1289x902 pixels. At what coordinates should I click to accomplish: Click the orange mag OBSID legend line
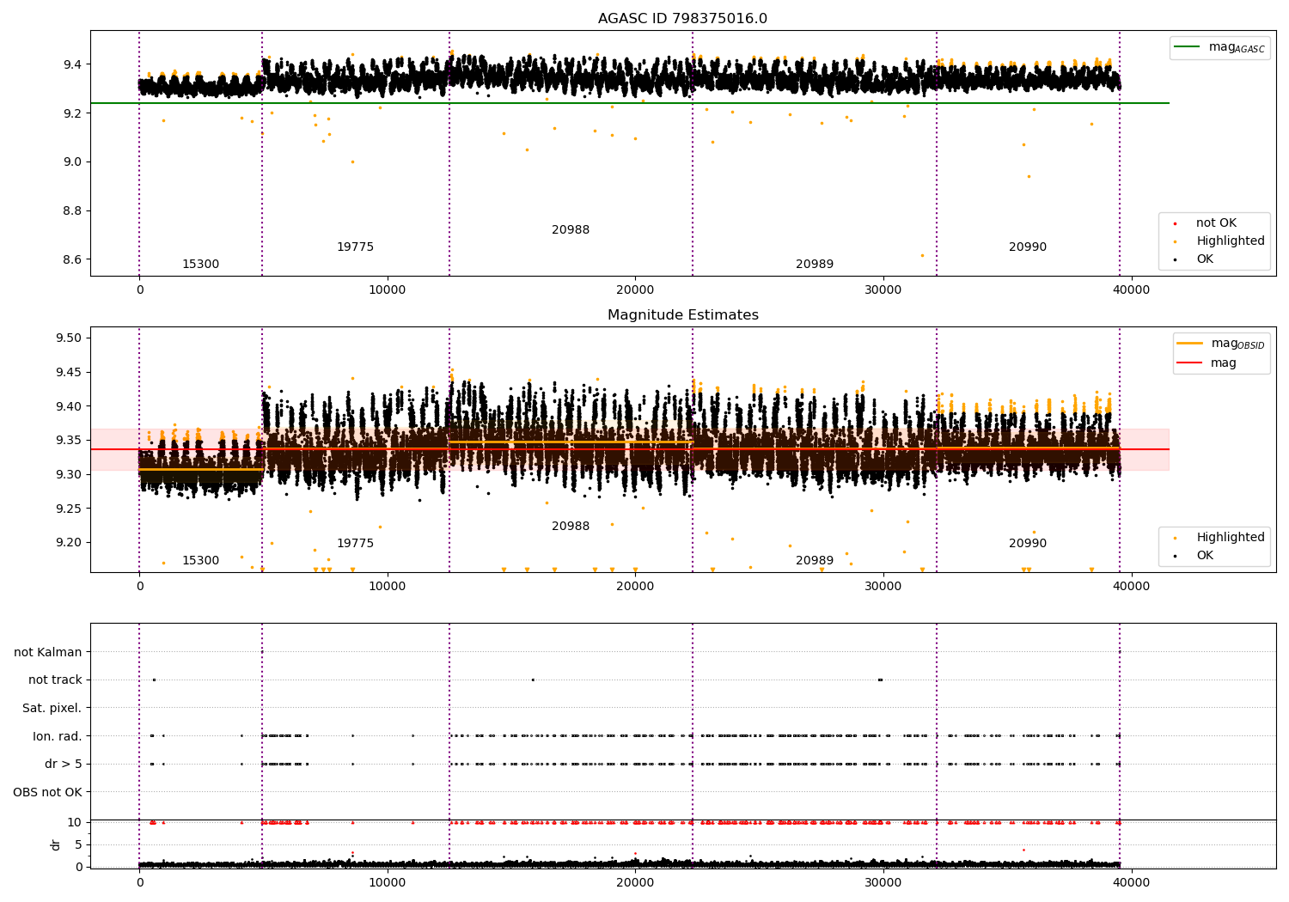click(1189, 344)
